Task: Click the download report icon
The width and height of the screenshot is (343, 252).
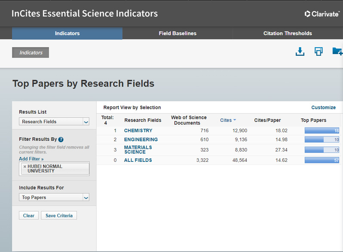Action: [300, 52]
